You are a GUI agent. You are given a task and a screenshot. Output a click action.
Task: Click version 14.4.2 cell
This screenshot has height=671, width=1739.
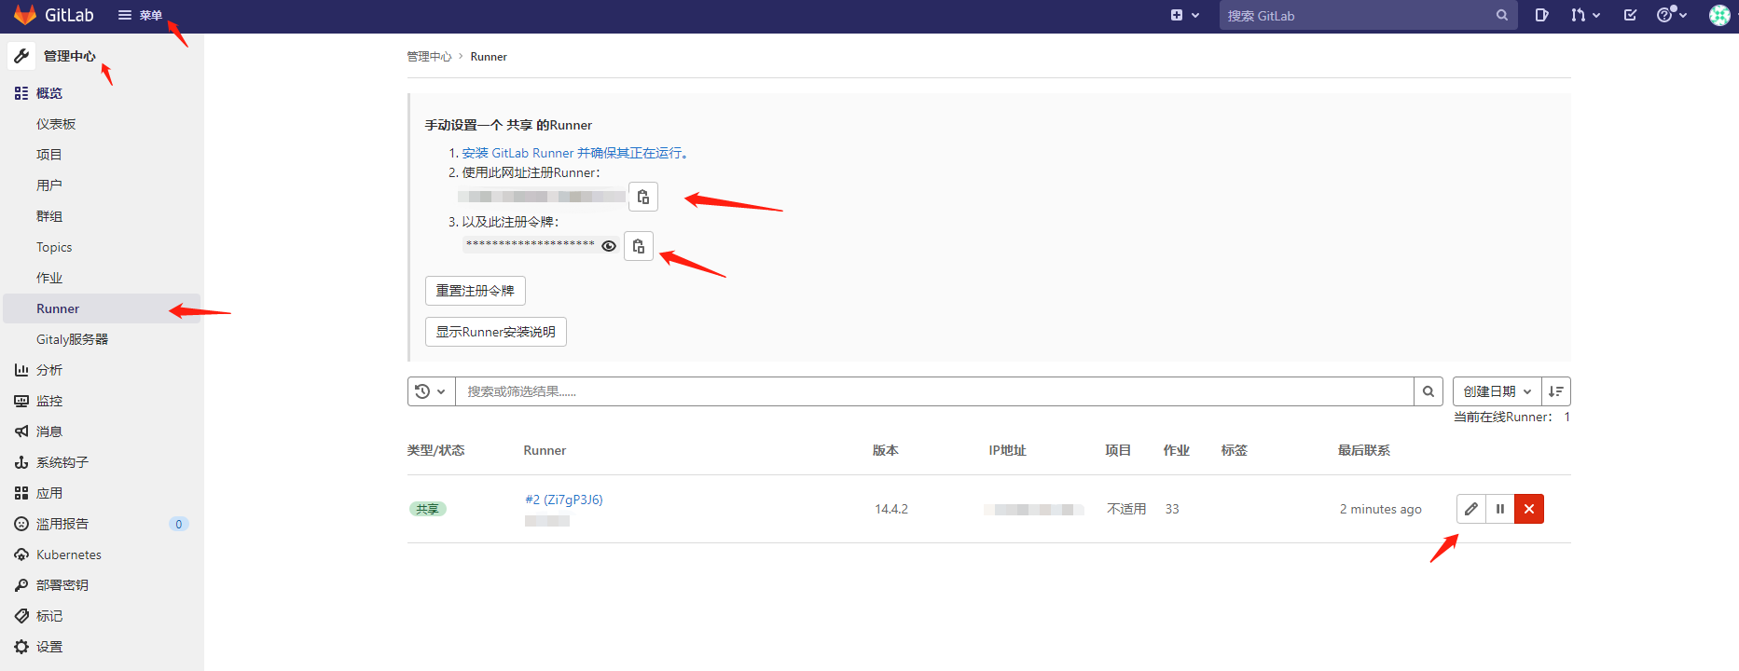point(891,509)
